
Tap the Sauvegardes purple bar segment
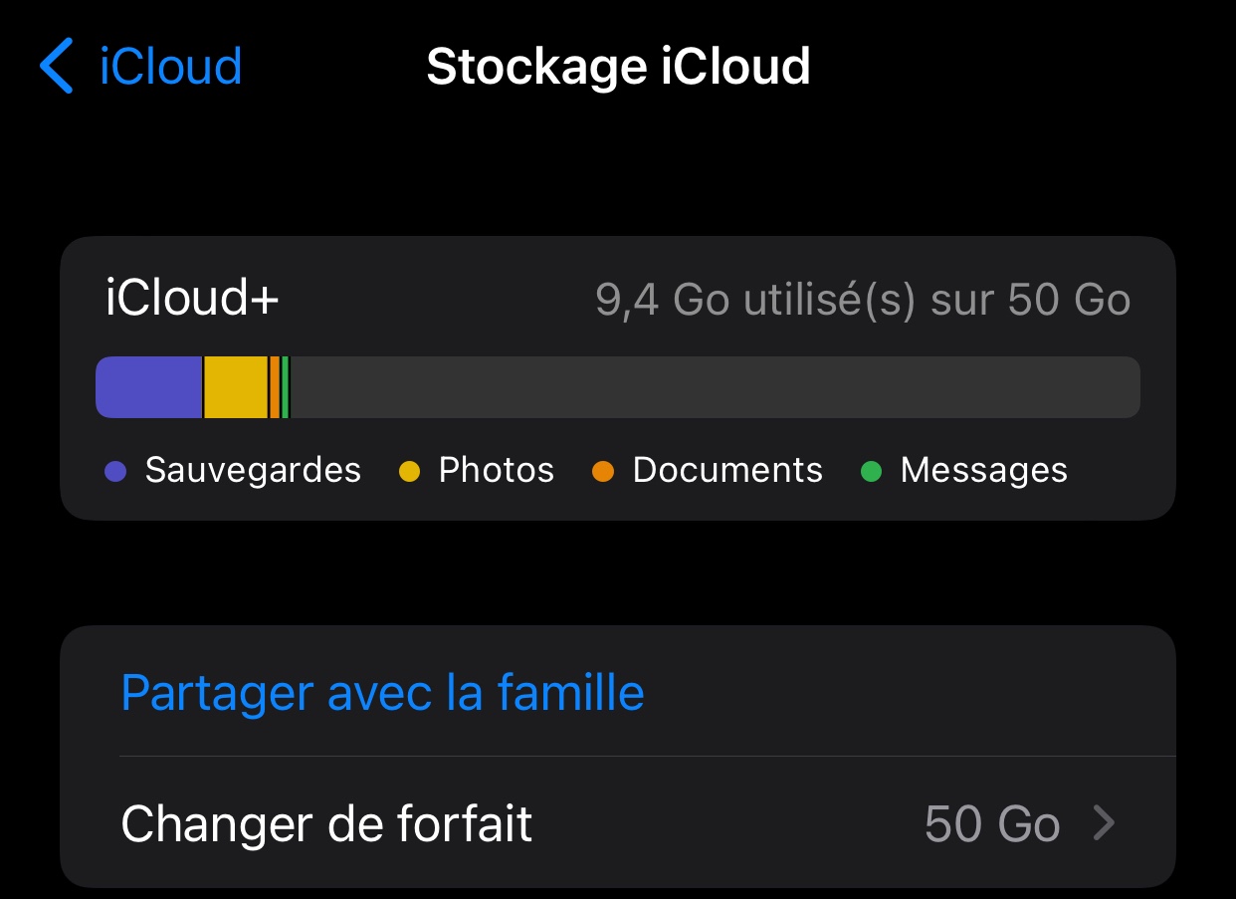147,386
